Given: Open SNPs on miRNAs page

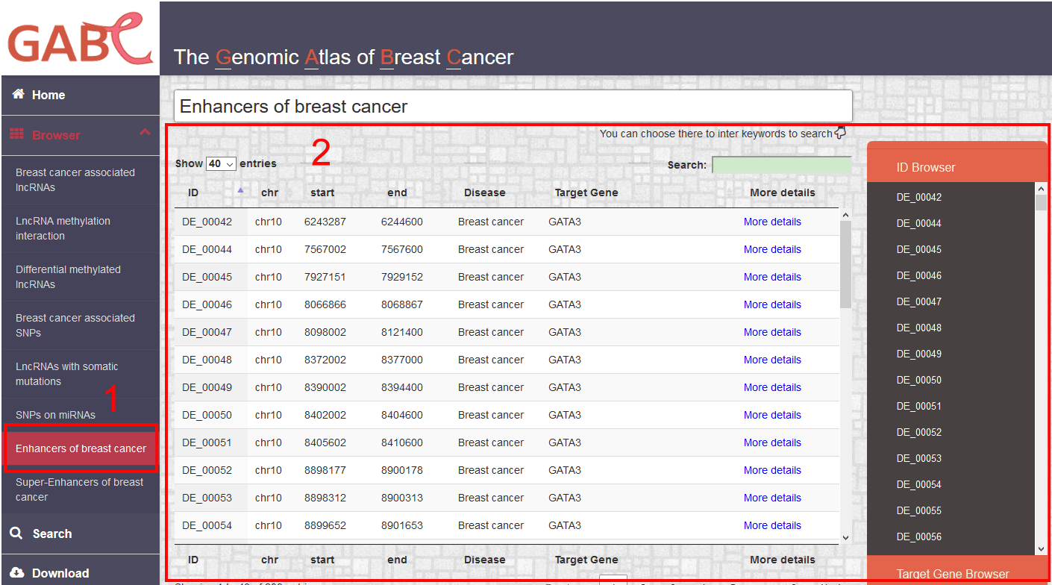Looking at the screenshot, I should (56, 415).
